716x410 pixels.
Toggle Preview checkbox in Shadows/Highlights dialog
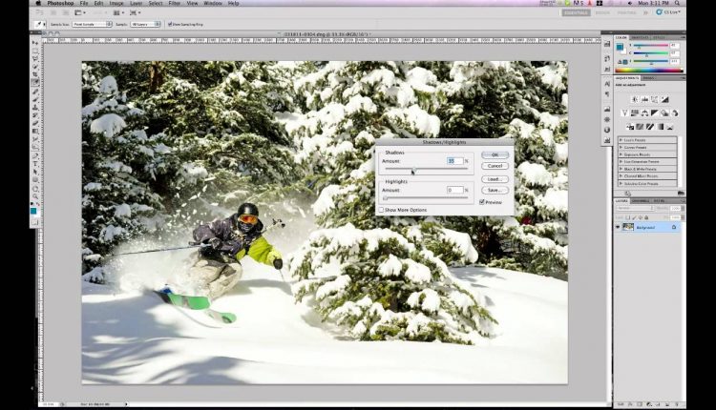[x=482, y=202]
